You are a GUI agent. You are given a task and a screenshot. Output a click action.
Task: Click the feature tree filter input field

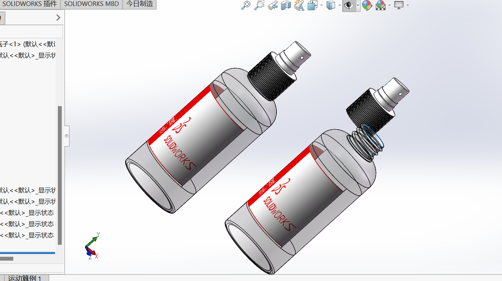[31, 32]
